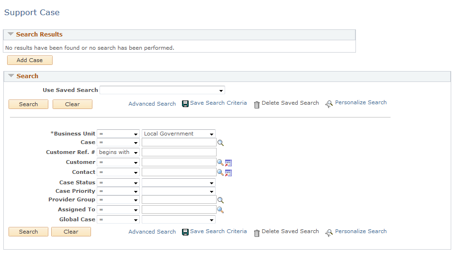Viewport: 455px width, 253px height.
Task: Focus the Customer Ref. # input field
Action: 179,152
